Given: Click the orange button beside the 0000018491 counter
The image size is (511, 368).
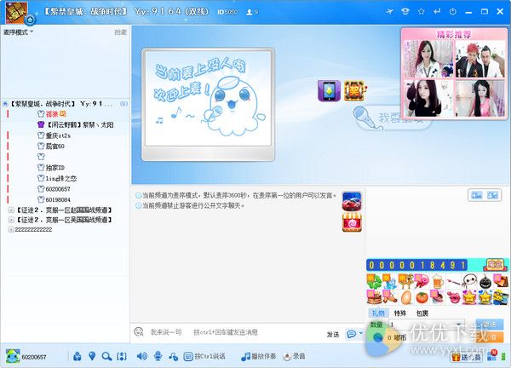Looking at the screenshot, I should click(495, 265).
